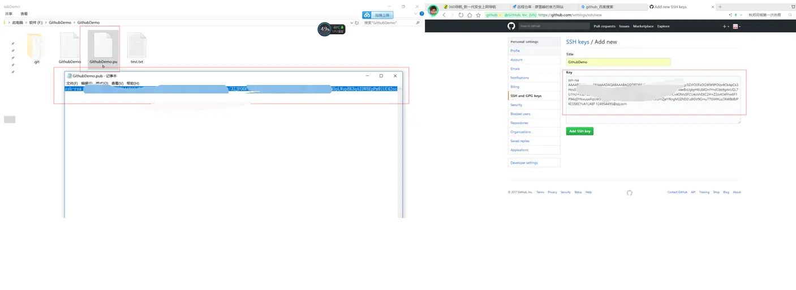796x290 pixels.
Task: Click the search magnifier icon in Explorer
Action: click(418, 23)
